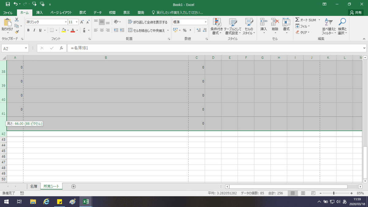Add a new sheet with the plus icon
Image resolution: width=368 pixels, height=207 pixels.
pyautogui.click(x=73, y=186)
